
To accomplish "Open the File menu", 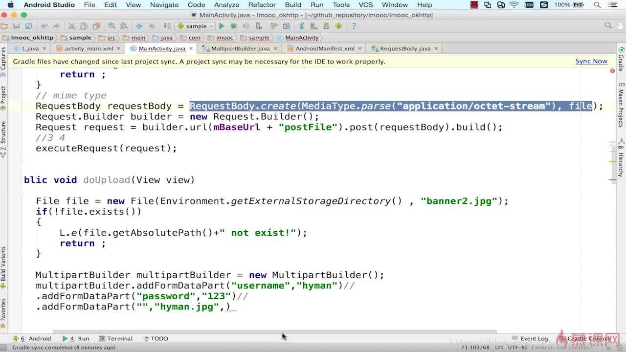I will [x=89, y=5].
